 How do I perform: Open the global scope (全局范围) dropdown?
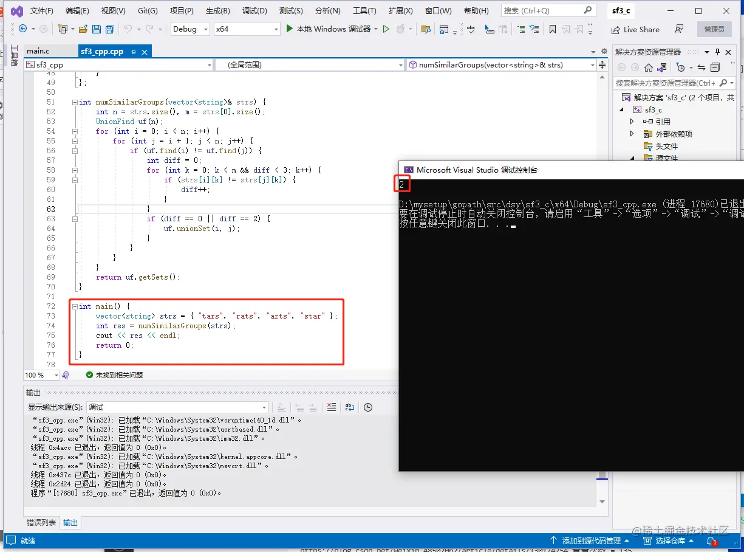pyautogui.click(x=310, y=65)
